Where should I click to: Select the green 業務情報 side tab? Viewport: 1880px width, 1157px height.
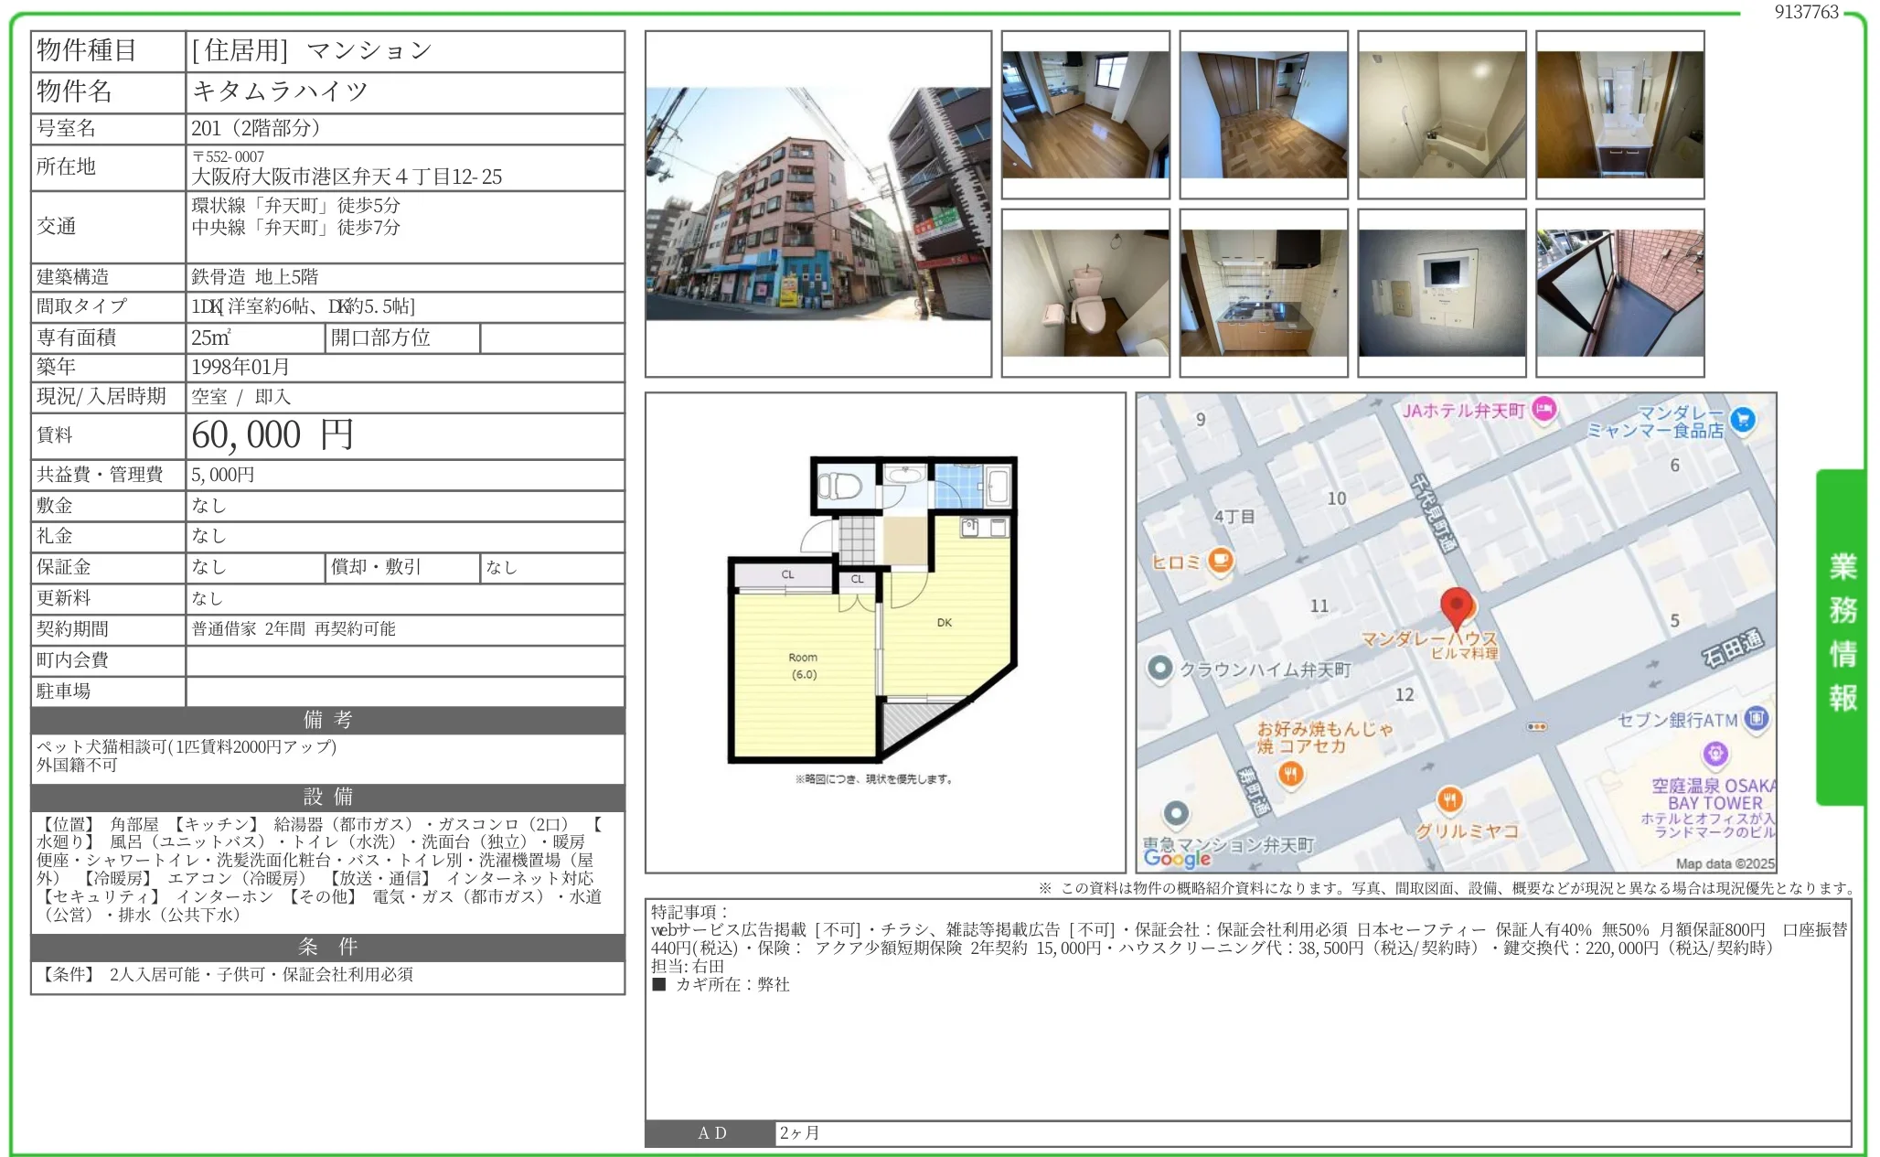pos(1841,634)
